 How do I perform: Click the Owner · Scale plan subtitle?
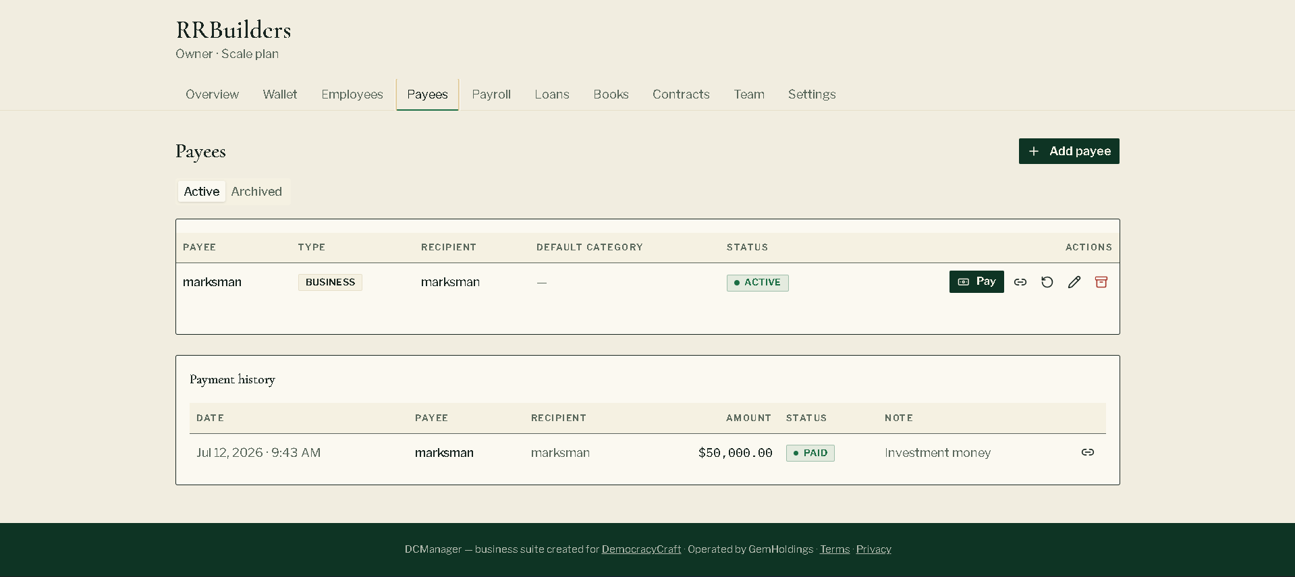coord(227,54)
